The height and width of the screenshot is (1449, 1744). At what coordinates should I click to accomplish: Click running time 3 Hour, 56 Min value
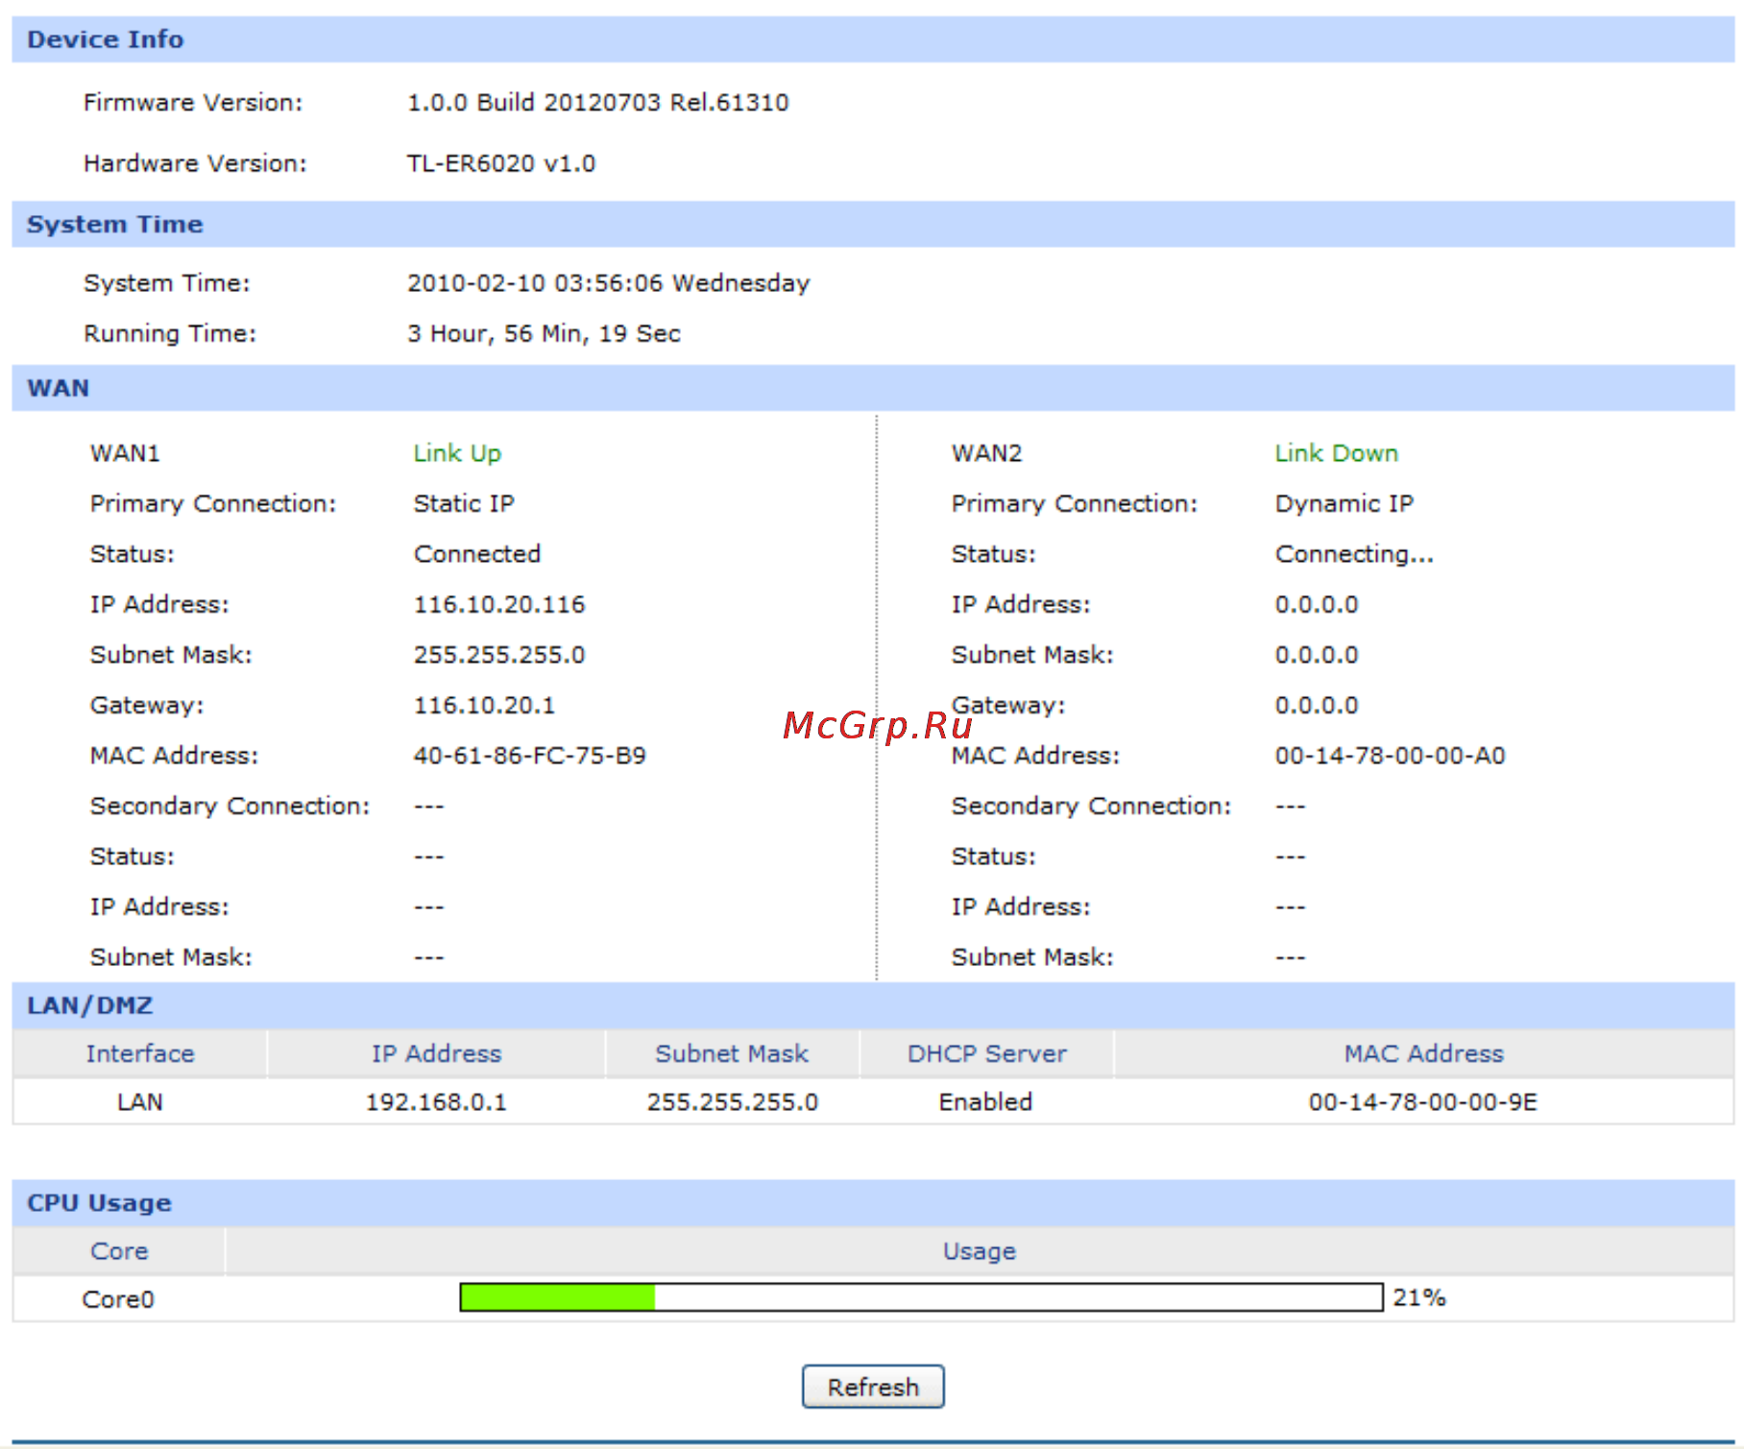click(x=544, y=333)
